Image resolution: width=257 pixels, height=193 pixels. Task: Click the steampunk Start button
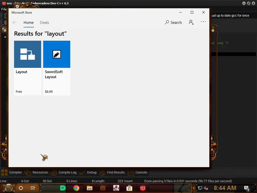[x=9, y=188]
